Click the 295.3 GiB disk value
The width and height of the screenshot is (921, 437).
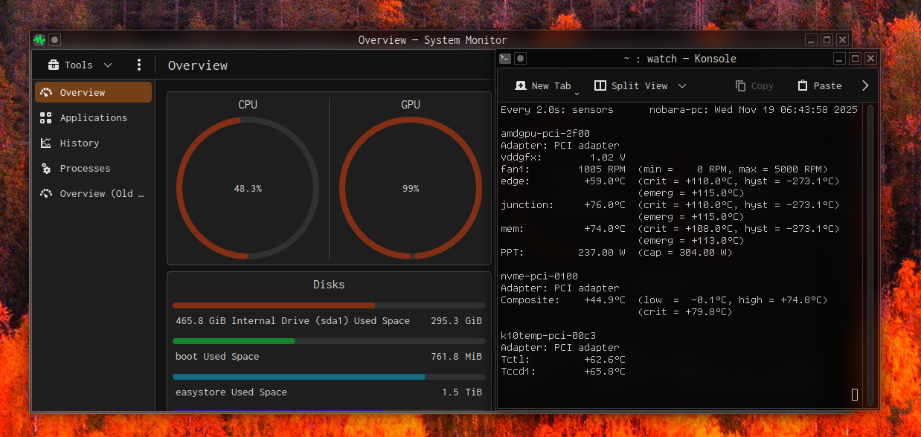coord(456,321)
